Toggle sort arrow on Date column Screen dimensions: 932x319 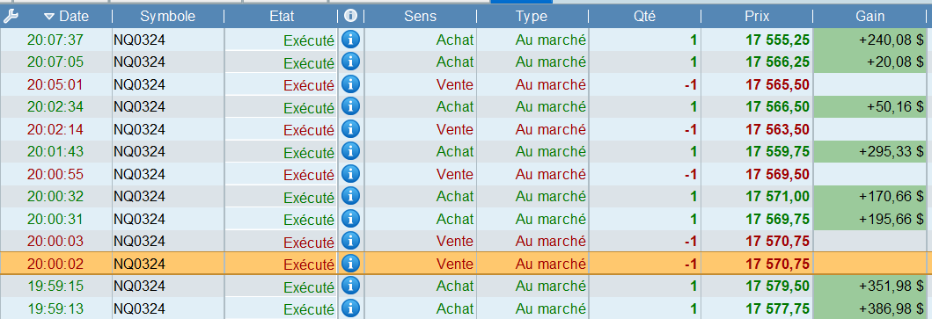click(48, 17)
